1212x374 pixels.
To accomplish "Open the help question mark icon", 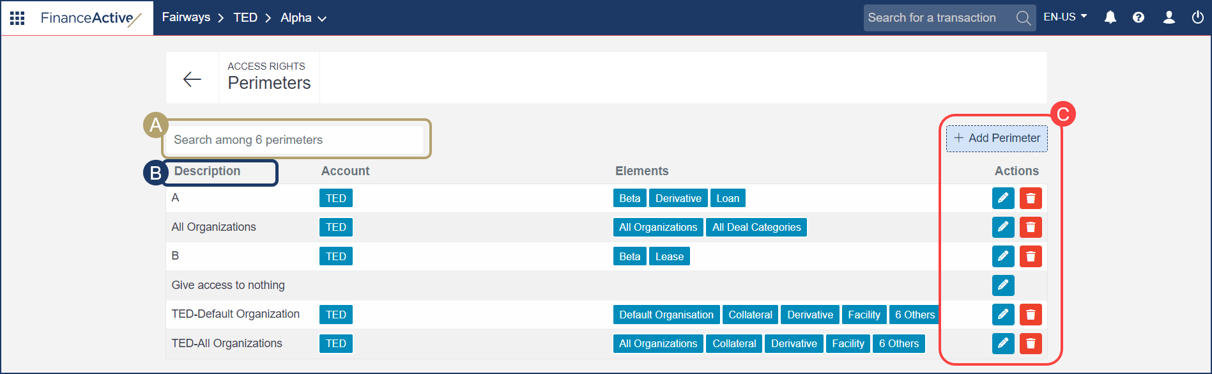I will coord(1139,17).
